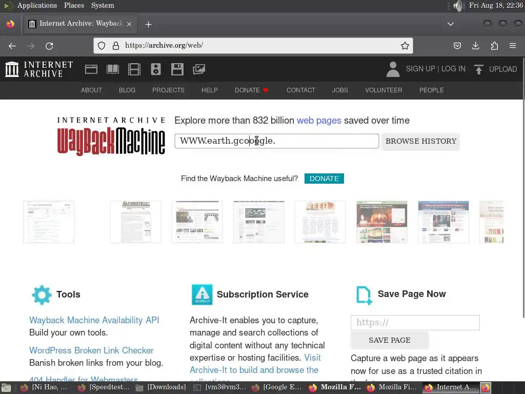The image size is (525, 394).
Task: Click the volume speaker in the panel
Action: tap(458, 6)
